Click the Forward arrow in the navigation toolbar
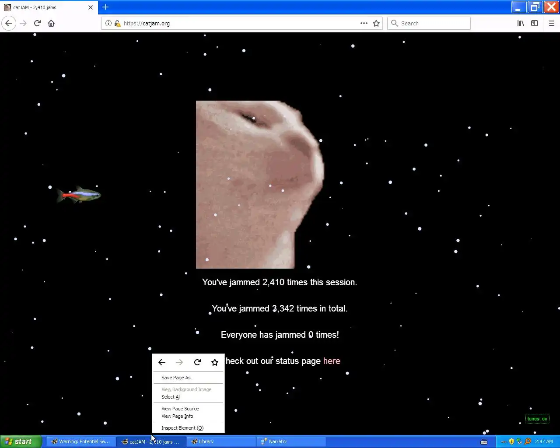The image size is (560, 448). tap(23, 23)
